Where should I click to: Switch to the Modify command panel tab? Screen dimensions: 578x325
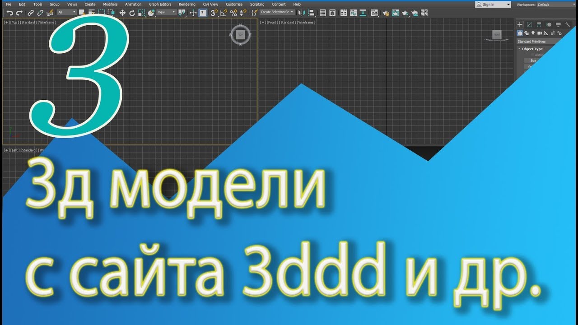point(529,25)
